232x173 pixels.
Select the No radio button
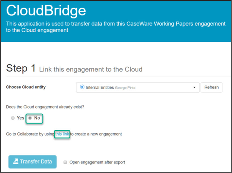click(30, 118)
